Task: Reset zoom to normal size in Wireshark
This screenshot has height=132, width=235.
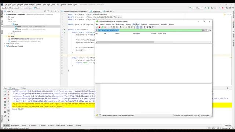Action: (x=150, y=27)
